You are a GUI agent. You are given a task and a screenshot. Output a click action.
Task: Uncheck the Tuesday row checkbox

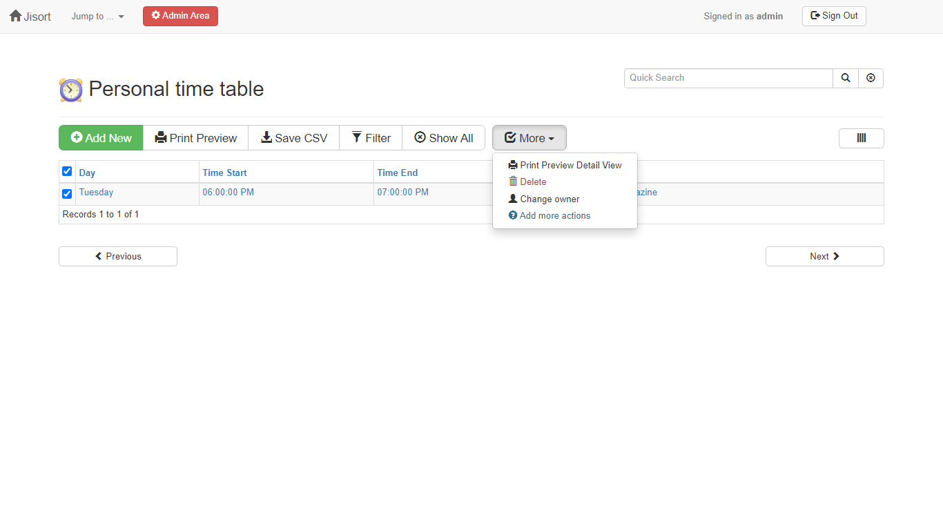click(x=66, y=194)
